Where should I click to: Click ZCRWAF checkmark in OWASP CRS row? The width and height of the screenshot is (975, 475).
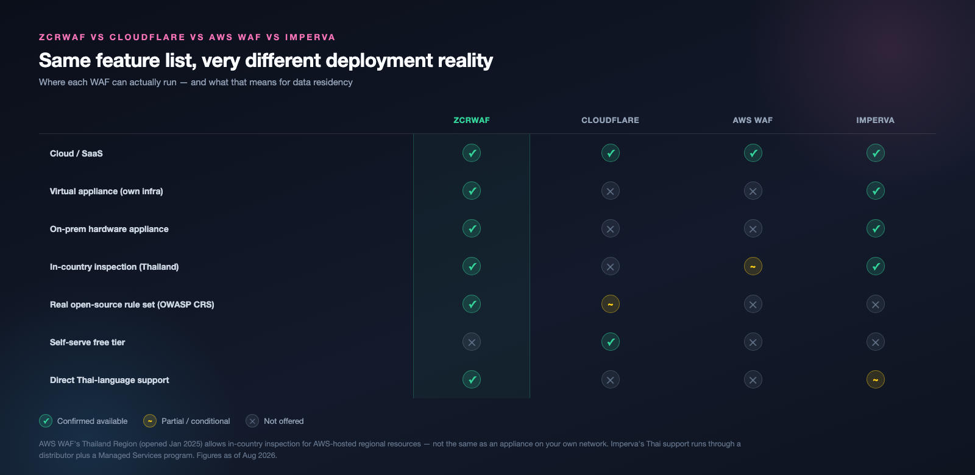472,304
